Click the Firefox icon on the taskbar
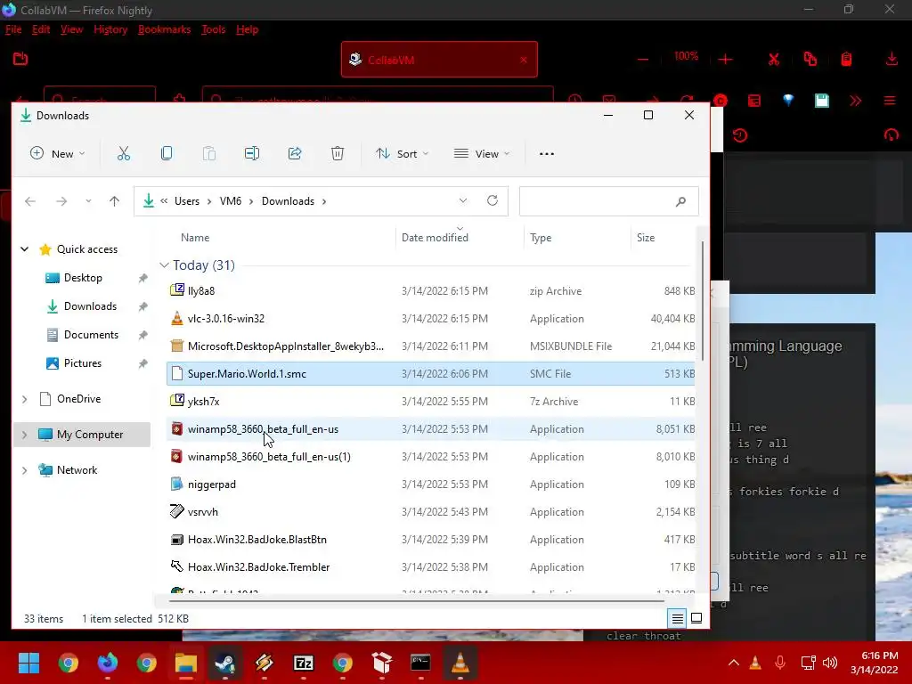 [108, 663]
